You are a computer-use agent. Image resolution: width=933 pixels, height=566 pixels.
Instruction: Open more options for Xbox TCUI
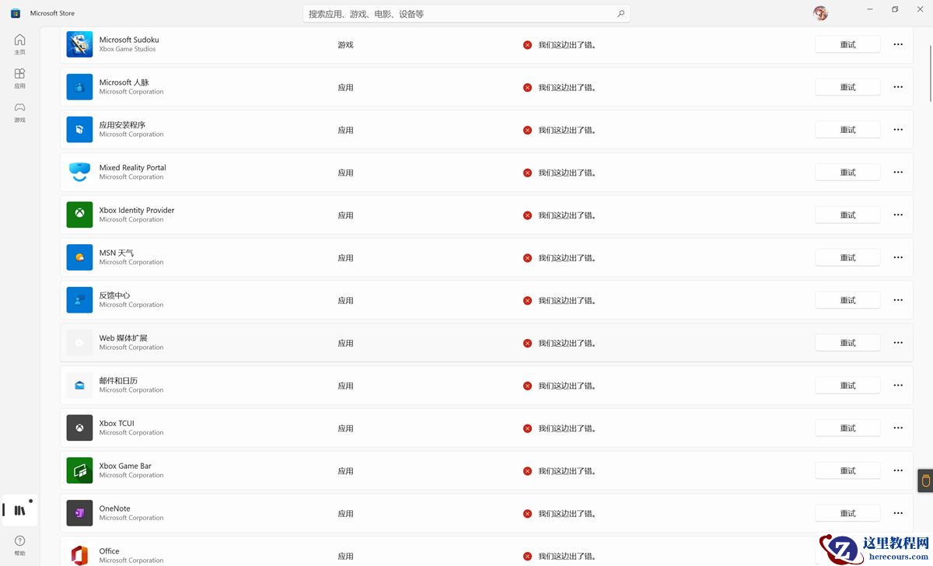(898, 428)
